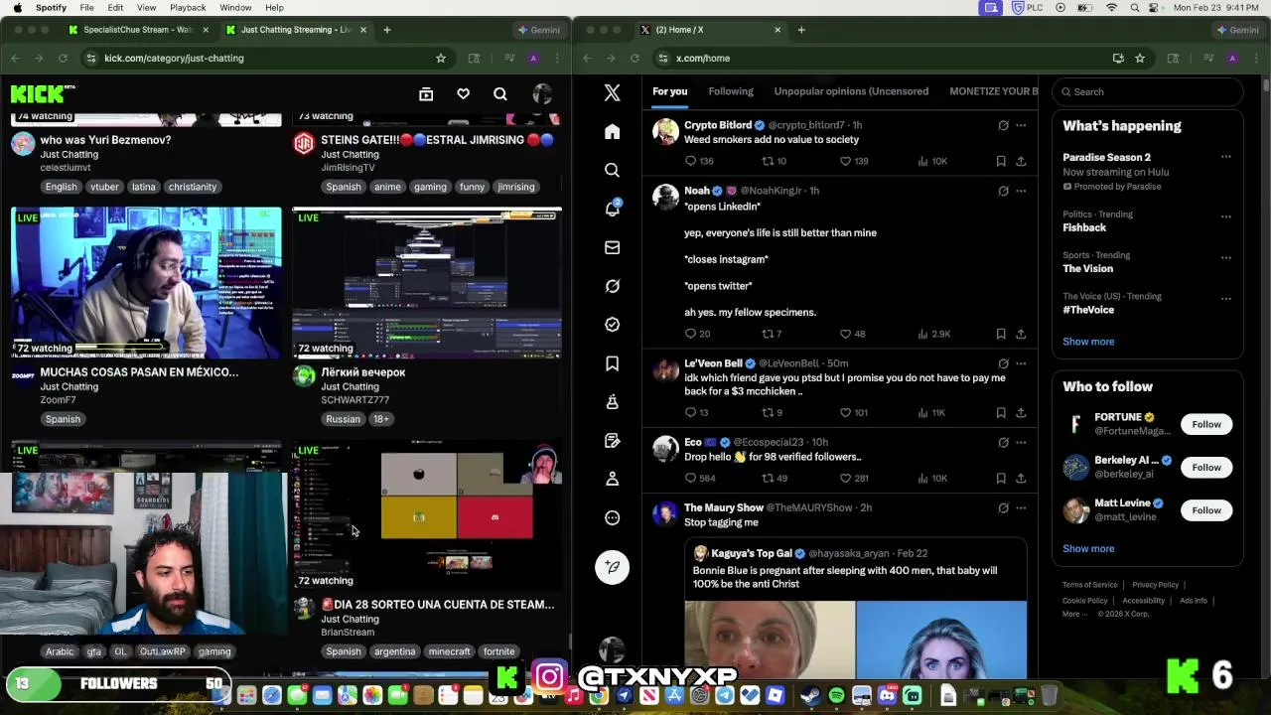Screen dimensions: 1271x715
Task: Like Crypto Bitlord's post
Action: tap(845, 161)
